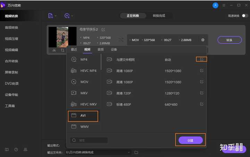Click the format list scrollbar
Screen dimensions: 250x157
point(101,62)
